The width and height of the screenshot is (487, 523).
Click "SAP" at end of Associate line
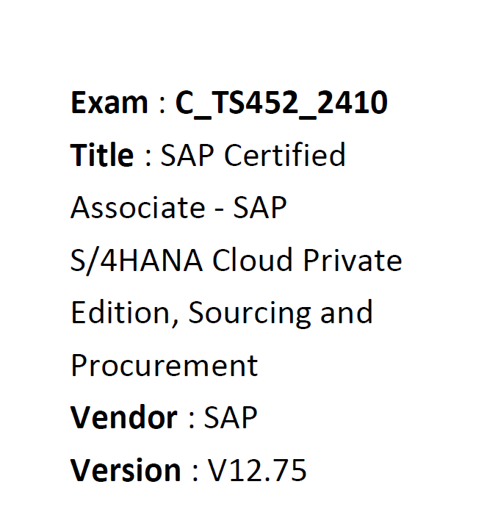pyautogui.click(x=259, y=208)
